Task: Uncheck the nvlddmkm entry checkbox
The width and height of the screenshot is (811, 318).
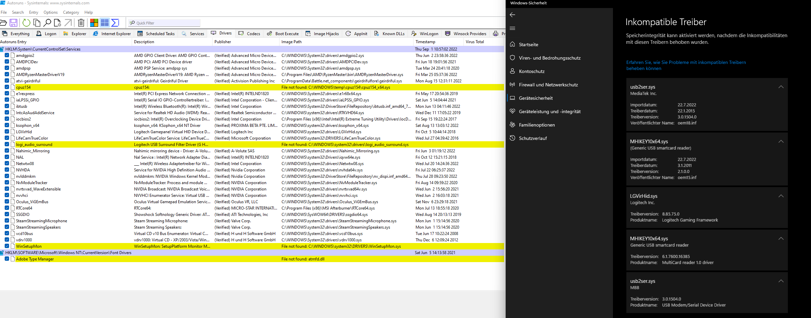Action: click(7, 176)
